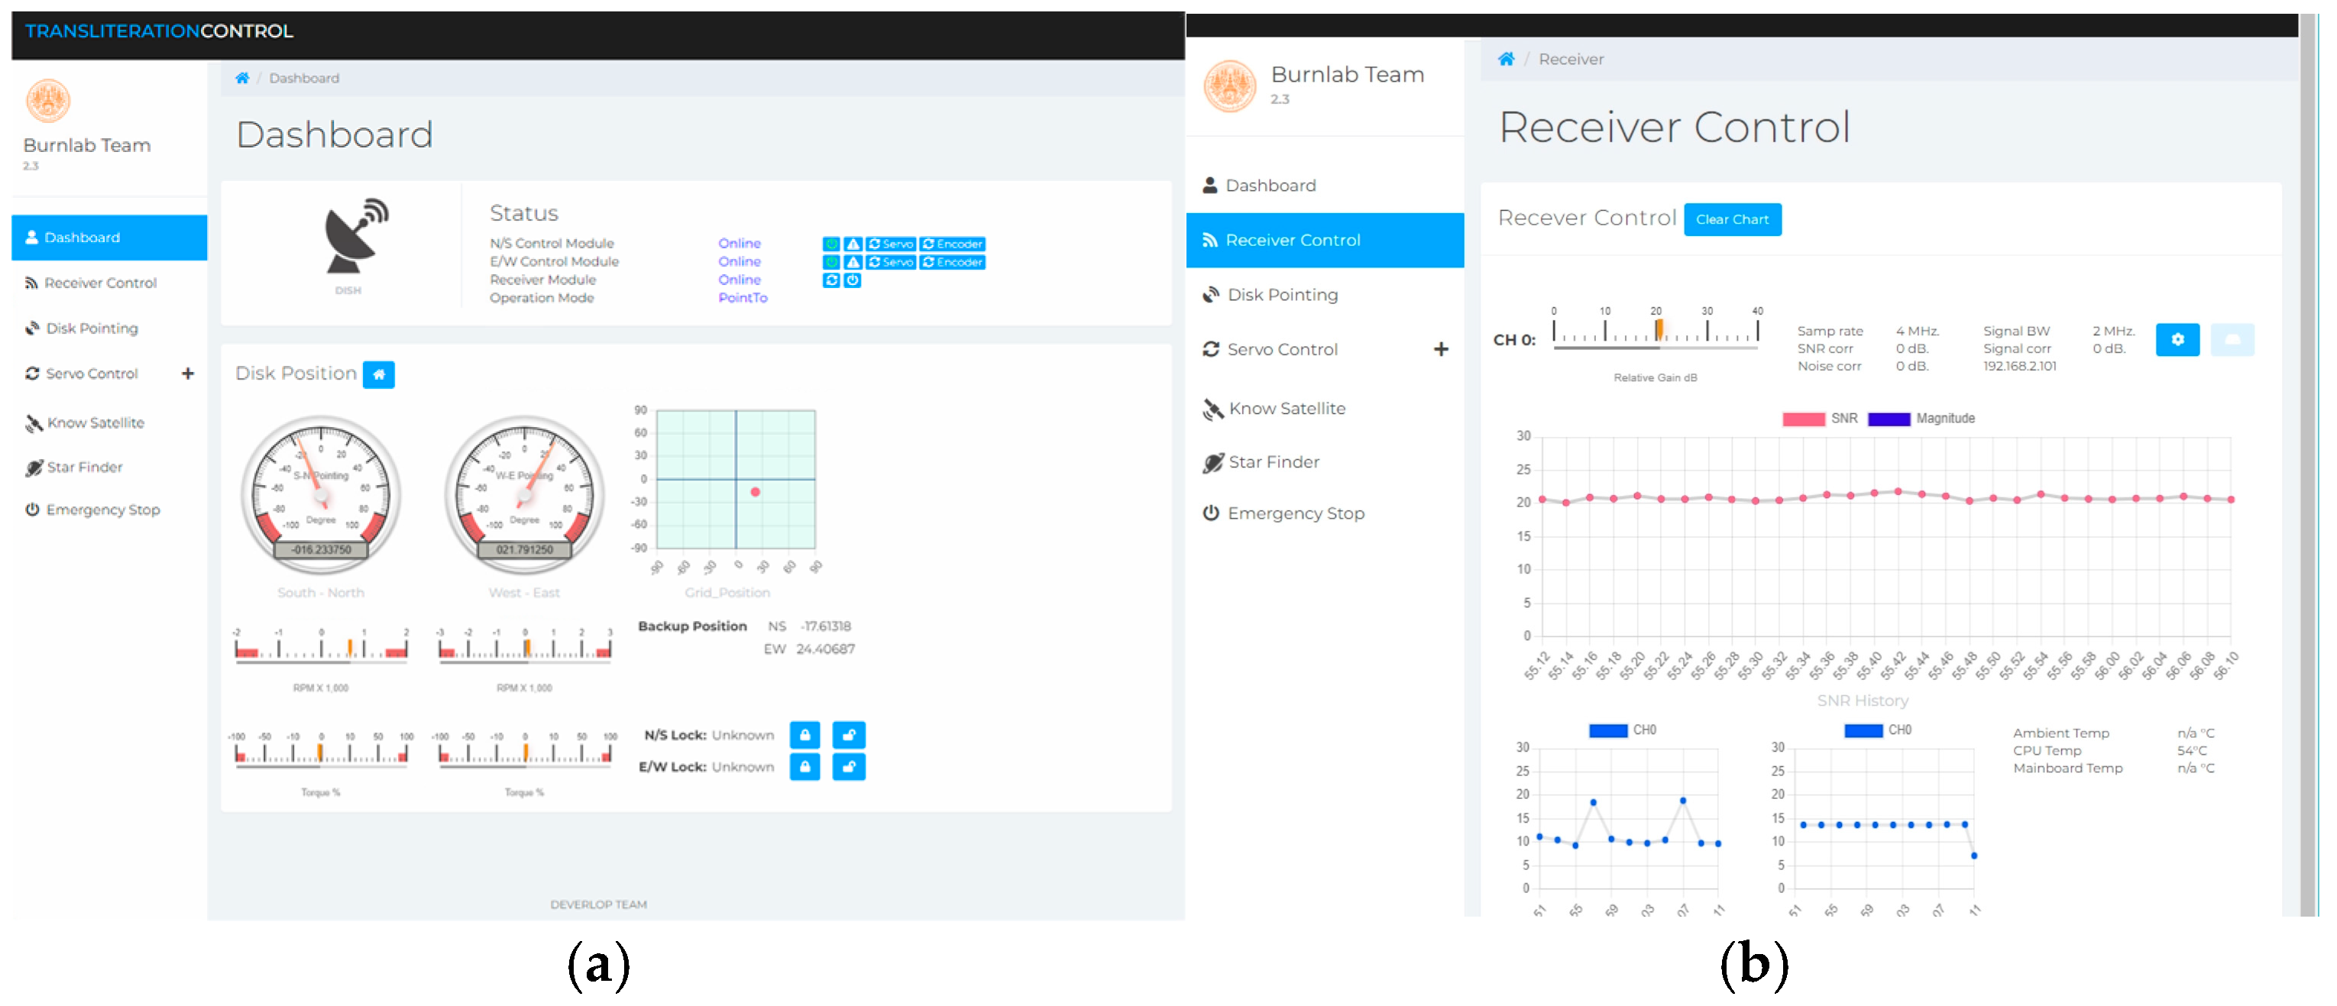Image resolution: width=2337 pixels, height=1006 pixels.
Task: Open CH 0 gear settings button
Action: [2177, 340]
